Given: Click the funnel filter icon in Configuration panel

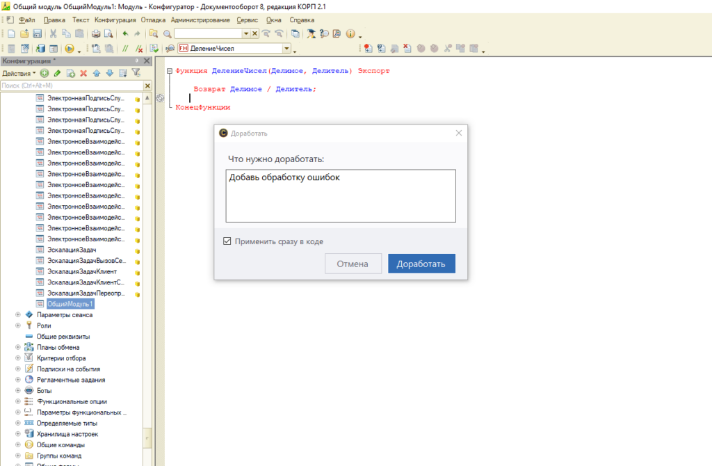Looking at the screenshot, I should pyautogui.click(x=136, y=72).
